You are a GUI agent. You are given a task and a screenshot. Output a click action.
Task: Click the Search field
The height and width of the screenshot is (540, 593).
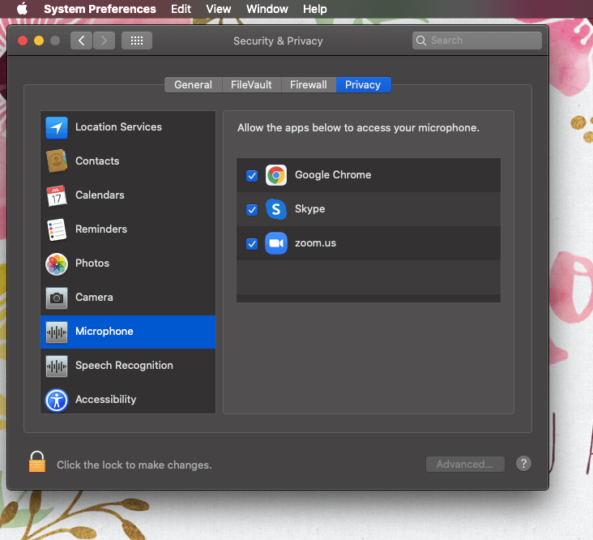click(x=476, y=41)
